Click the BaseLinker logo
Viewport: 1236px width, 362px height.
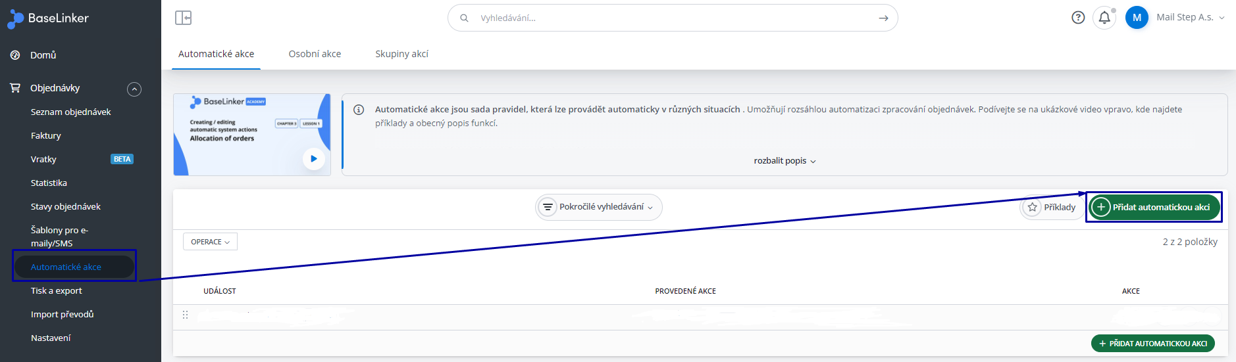pyautogui.click(x=48, y=18)
